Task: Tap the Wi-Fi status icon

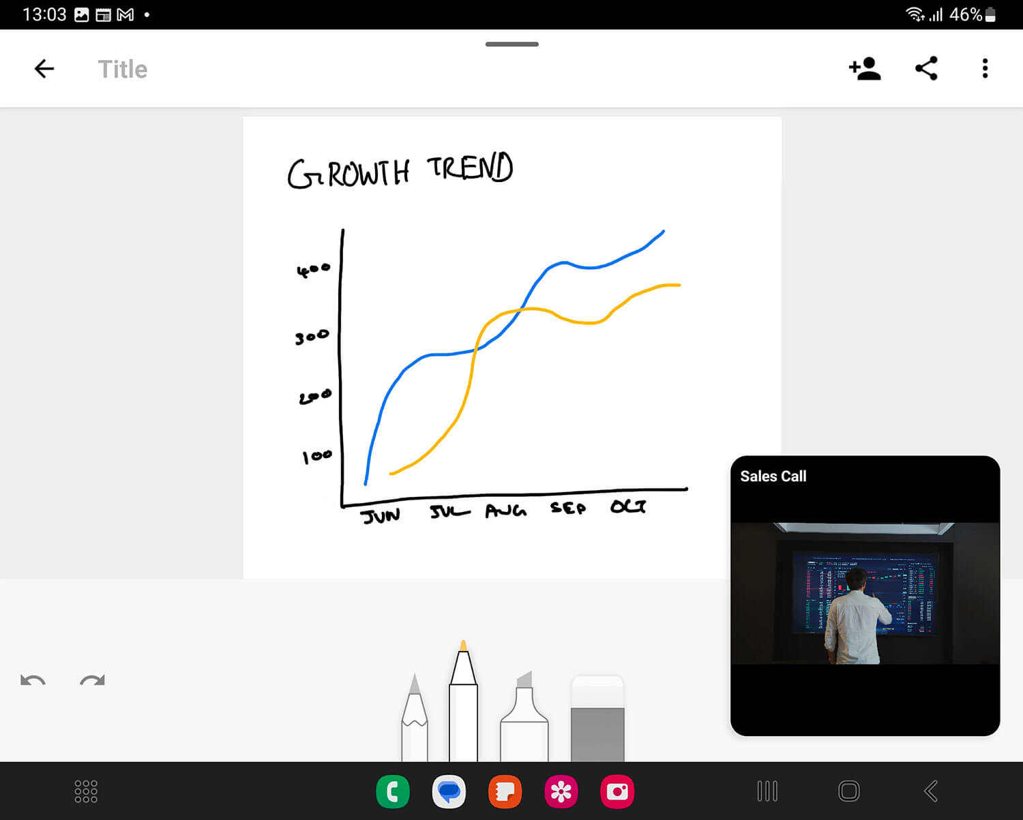Action: [x=915, y=14]
